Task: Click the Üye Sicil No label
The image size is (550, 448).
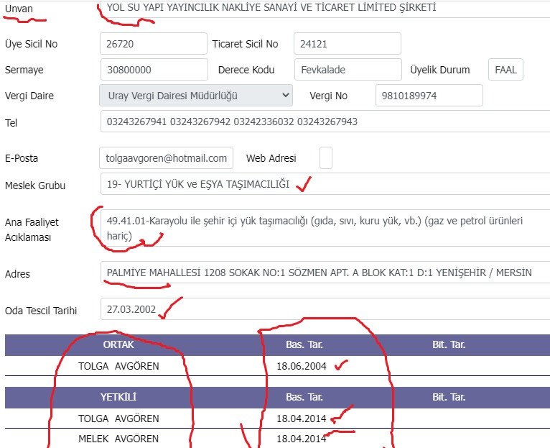Action: [31, 44]
